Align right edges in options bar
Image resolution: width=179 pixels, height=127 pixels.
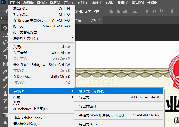click(125, 11)
